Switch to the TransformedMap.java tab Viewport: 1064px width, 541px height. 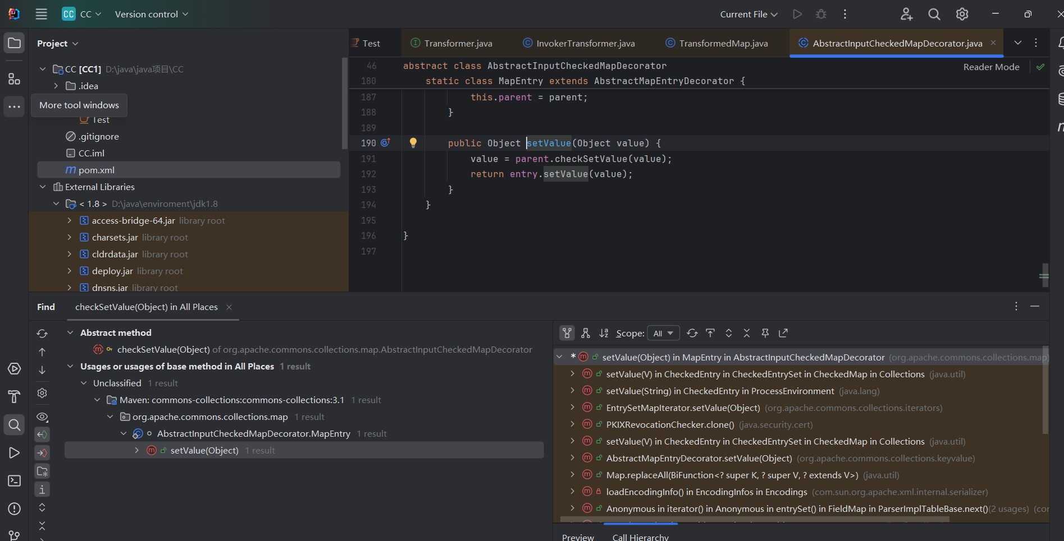[x=723, y=43]
